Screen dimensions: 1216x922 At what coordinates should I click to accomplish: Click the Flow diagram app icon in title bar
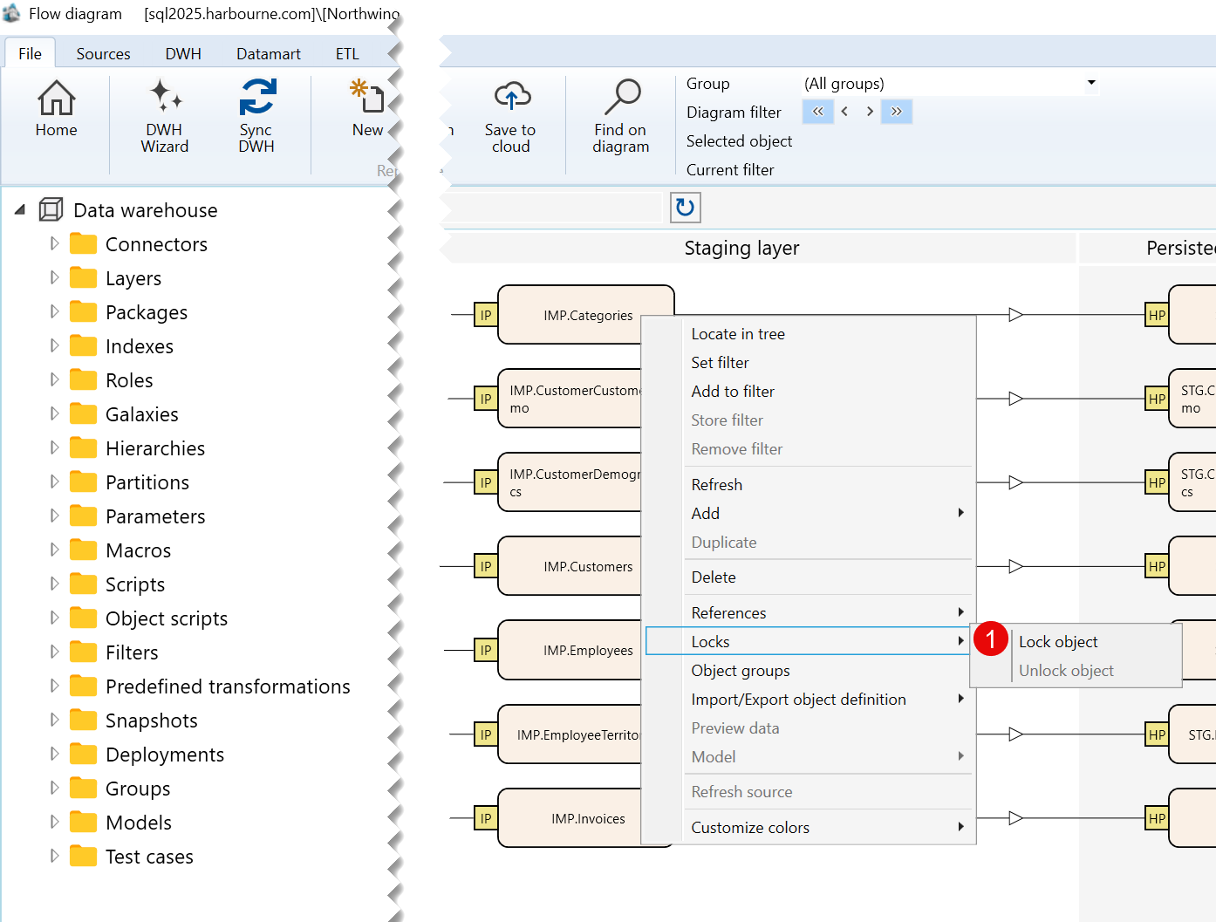click(10, 13)
